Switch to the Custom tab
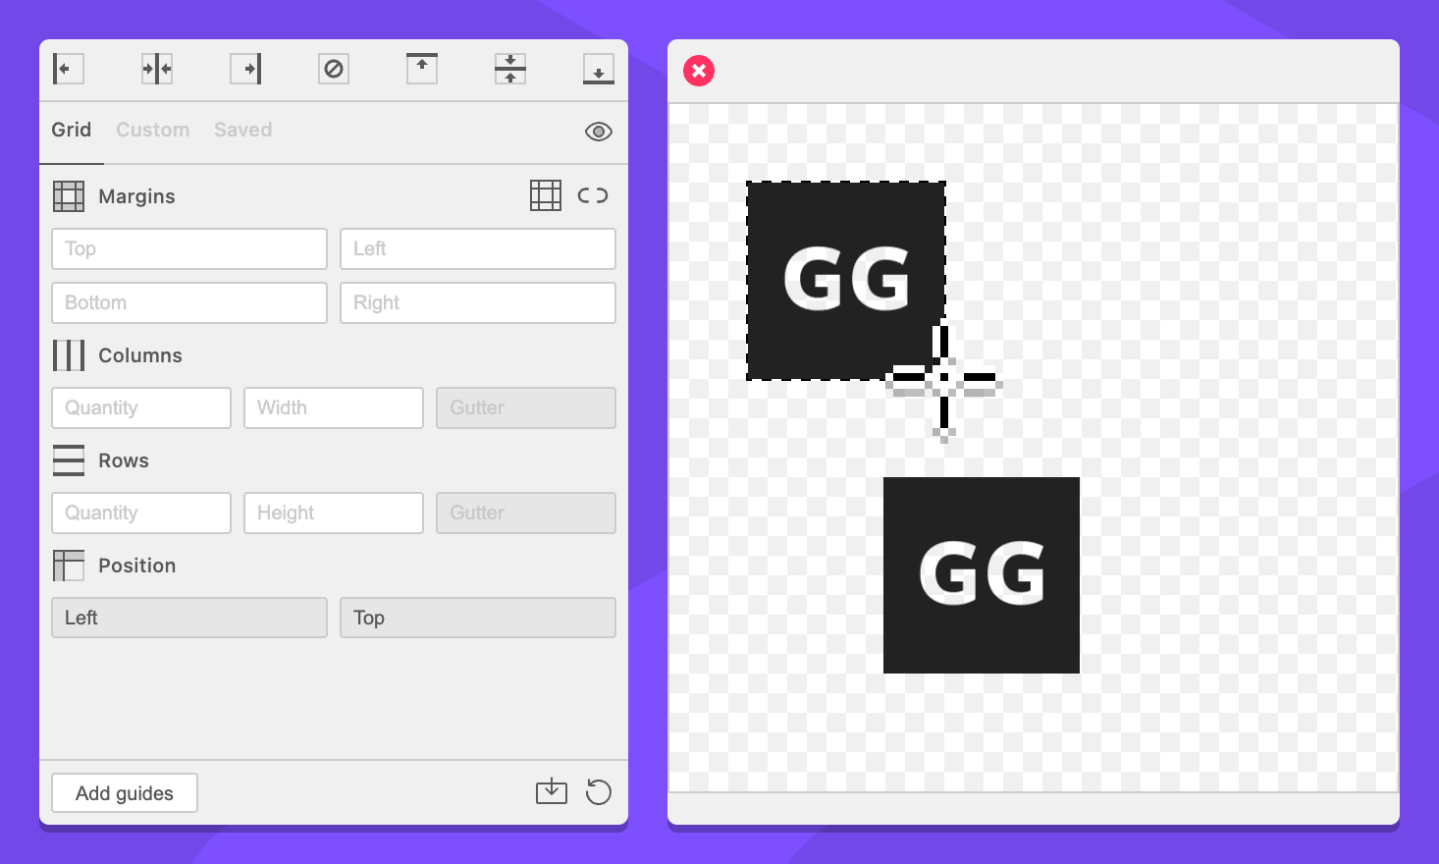The width and height of the screenshot is (1439, 864). coord(152,130)
